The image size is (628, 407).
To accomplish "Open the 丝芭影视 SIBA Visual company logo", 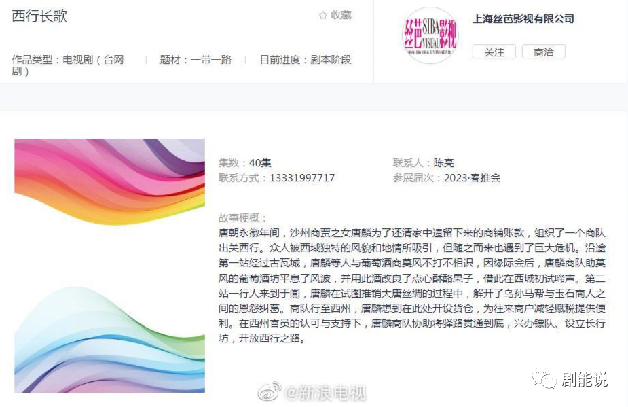I will pos(430,35).
